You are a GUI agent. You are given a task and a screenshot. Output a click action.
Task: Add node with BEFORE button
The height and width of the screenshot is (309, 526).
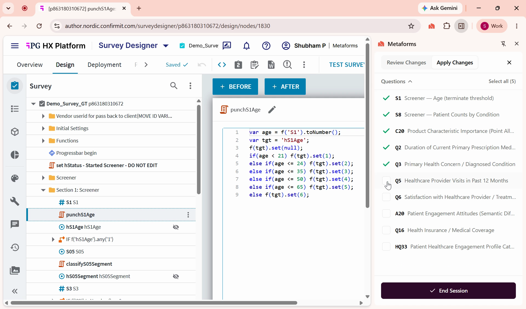[235, 87]
